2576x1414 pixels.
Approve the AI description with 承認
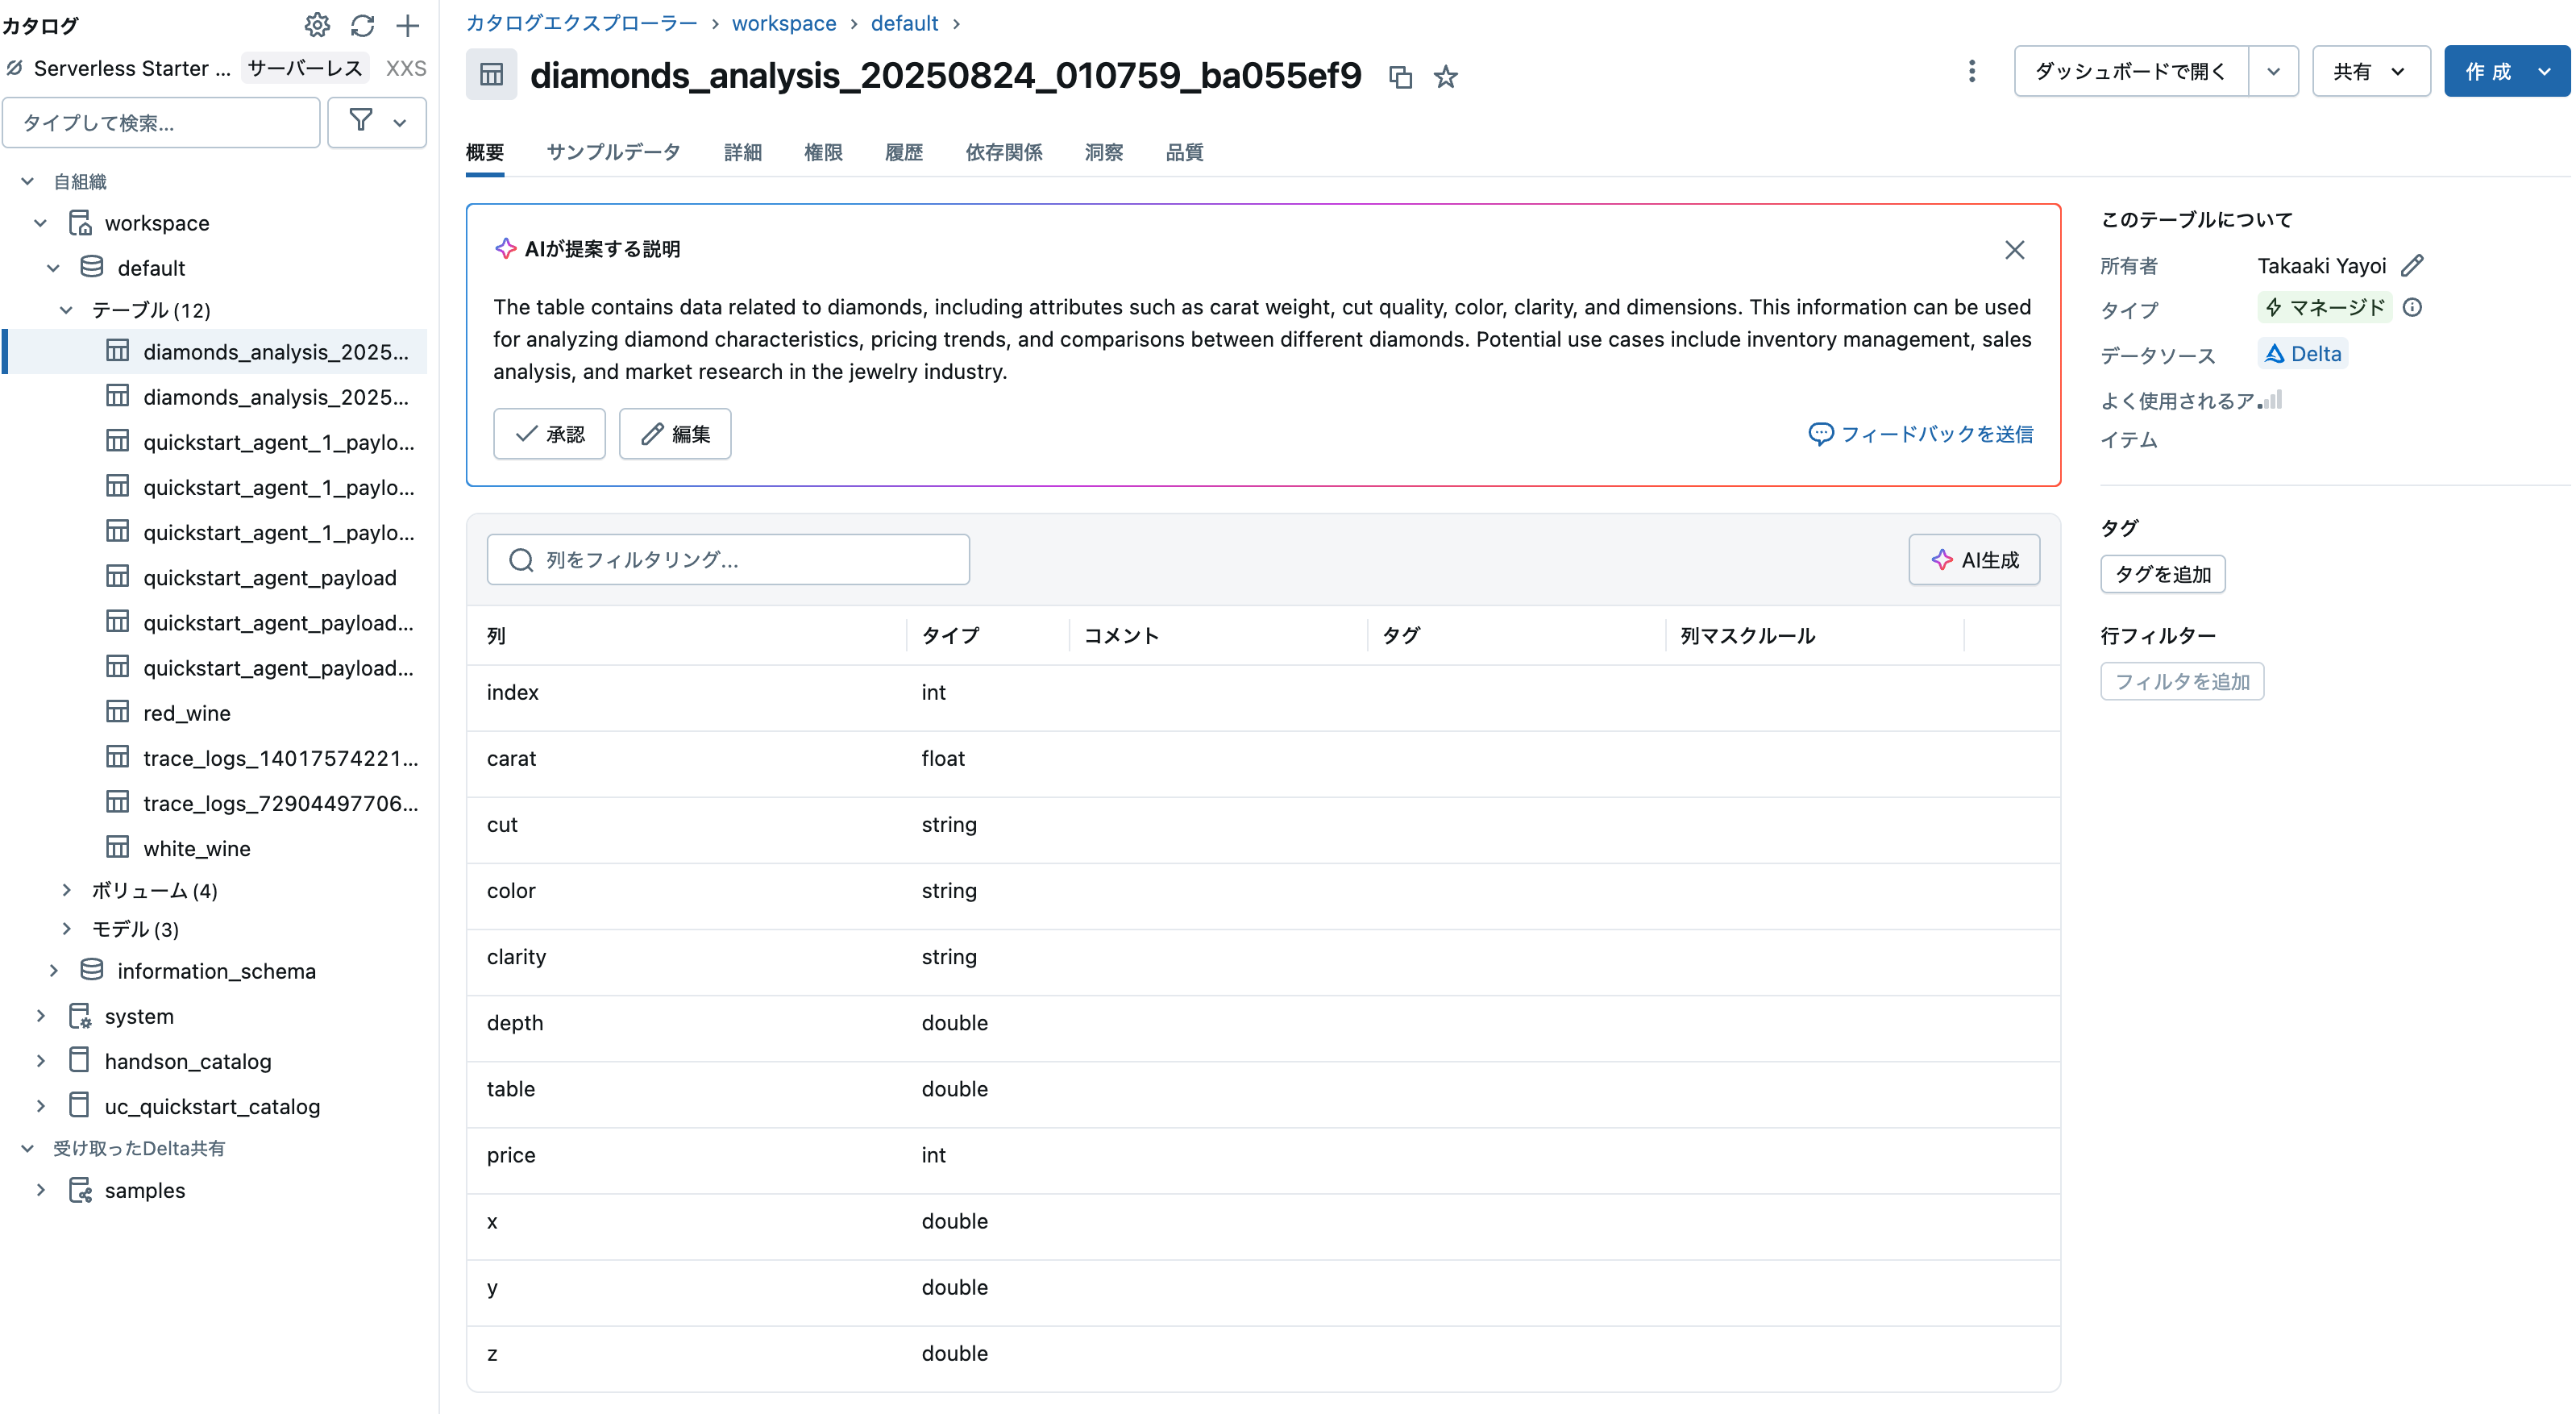(x=549, y=433)
